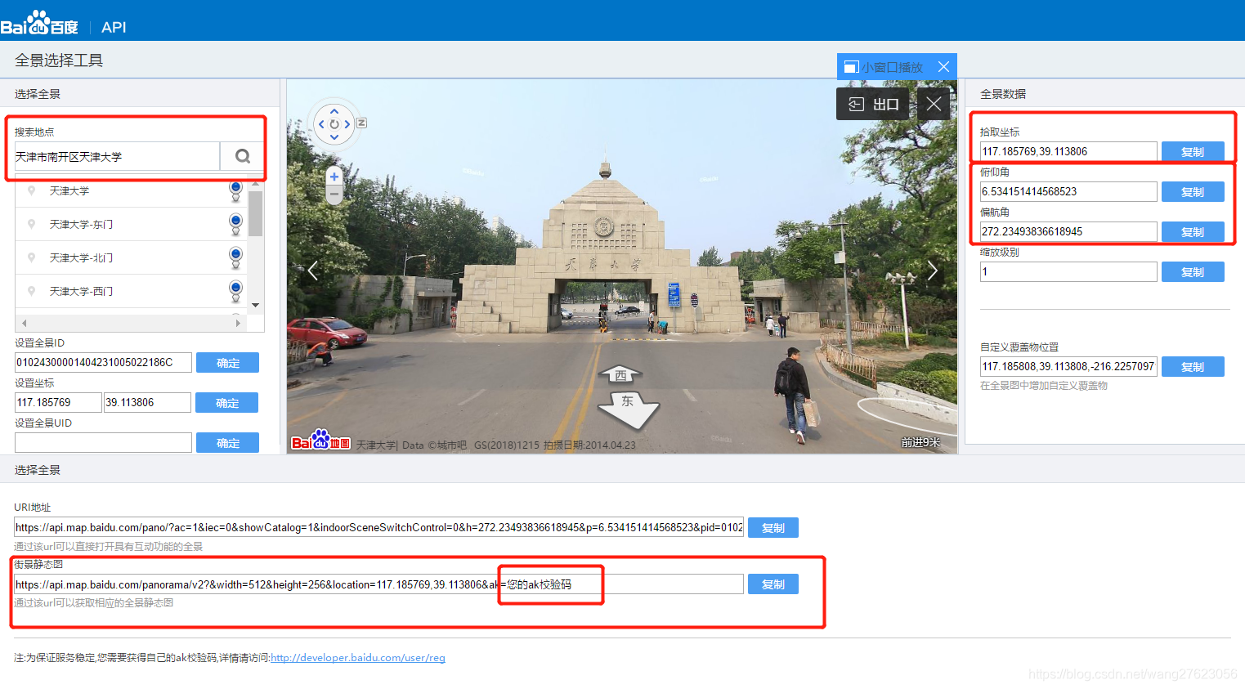Click the 小窗口播放 label
Screen dimensions: 1245x689
coord(892,67)
